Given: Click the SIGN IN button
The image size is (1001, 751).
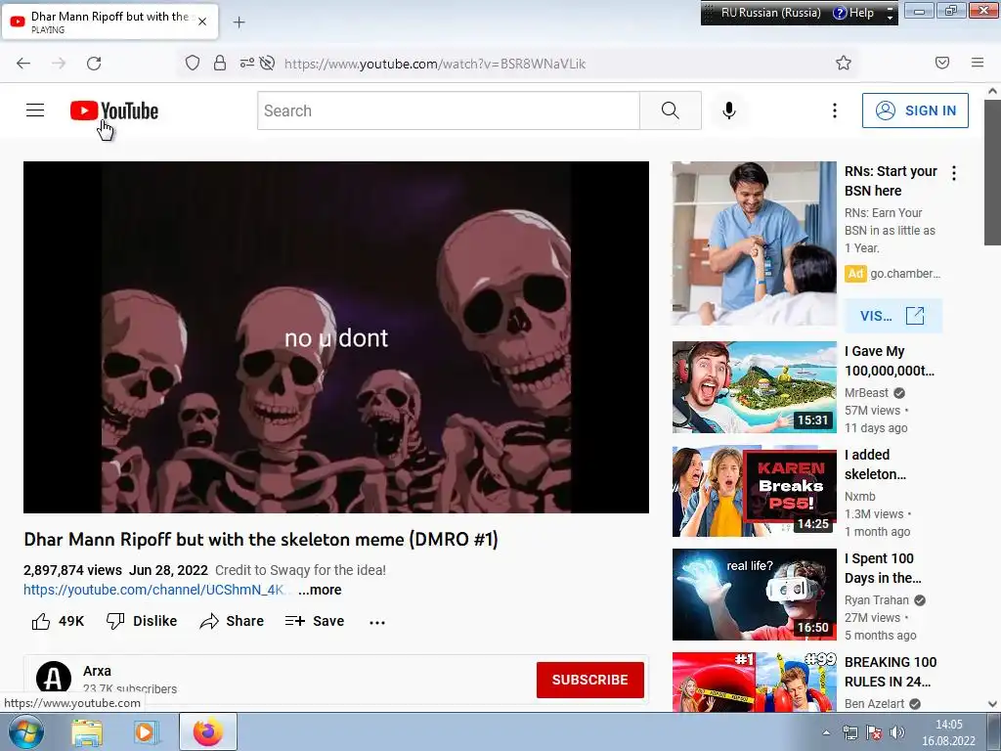Looking at the screenshot, I should [915, 110].
